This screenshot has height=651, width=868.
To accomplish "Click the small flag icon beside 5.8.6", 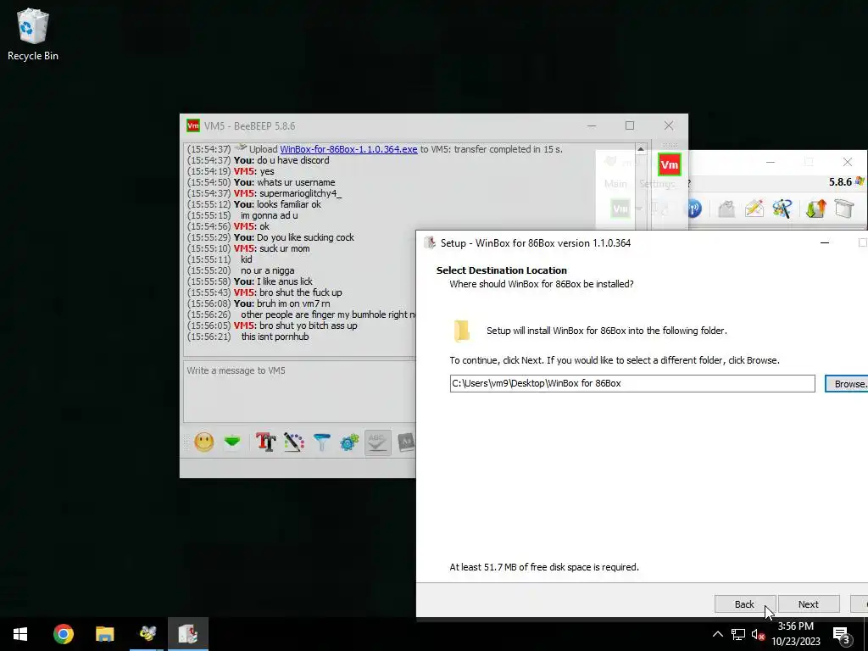I will coord(860,181).
